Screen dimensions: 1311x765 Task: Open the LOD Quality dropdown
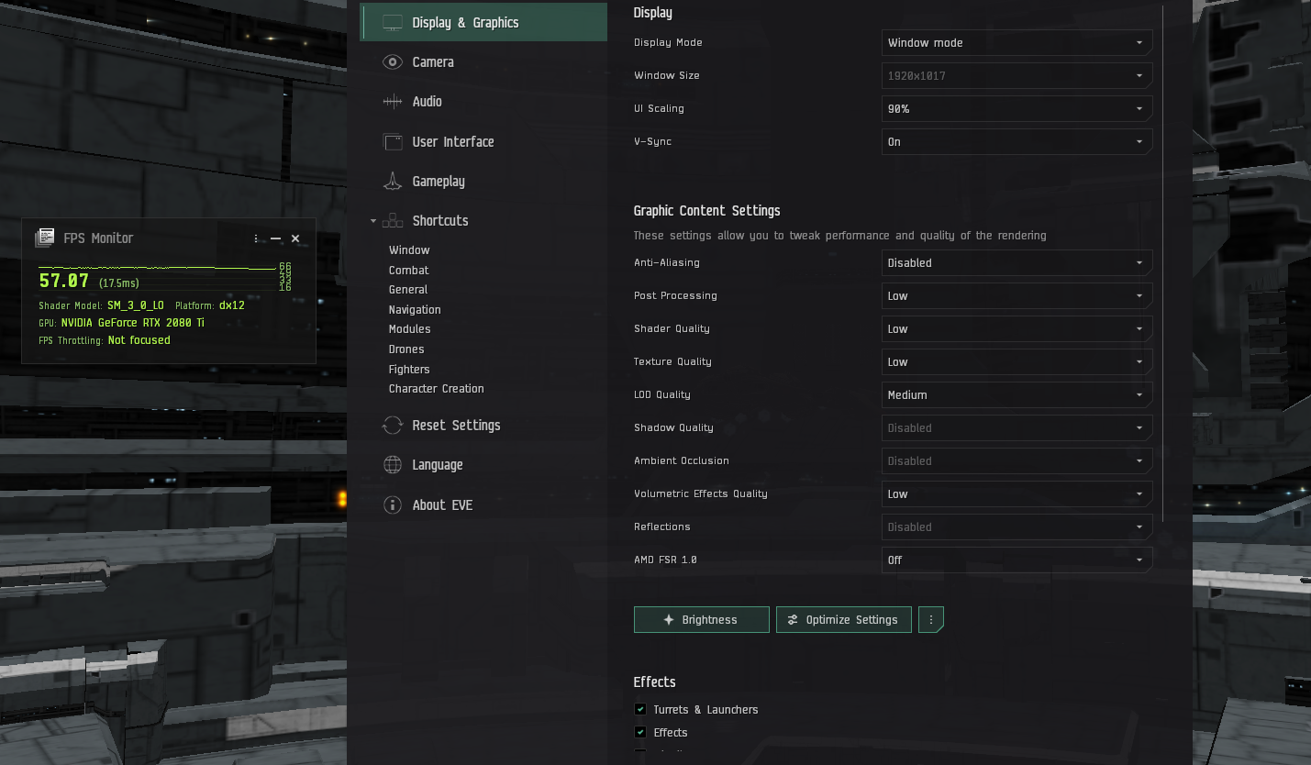(x=1017, y=395)
